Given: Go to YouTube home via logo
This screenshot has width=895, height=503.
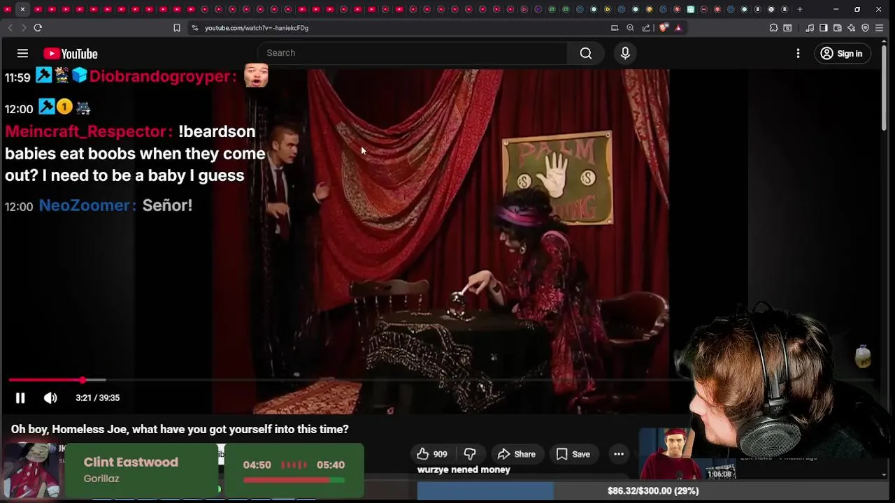Looking at the screenshot, I should click(70, 54).
